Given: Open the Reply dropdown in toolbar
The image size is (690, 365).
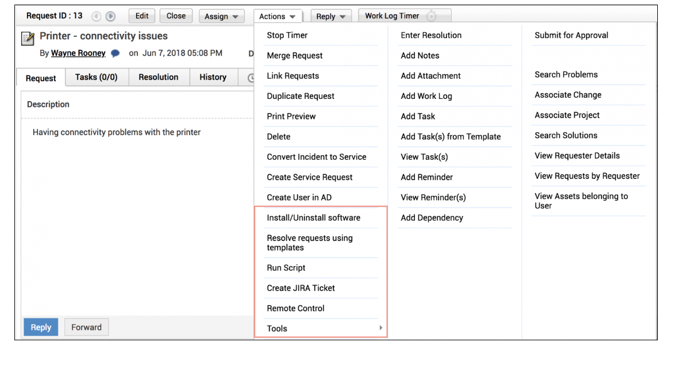Looking at the screenshot, I should point(331,17).
